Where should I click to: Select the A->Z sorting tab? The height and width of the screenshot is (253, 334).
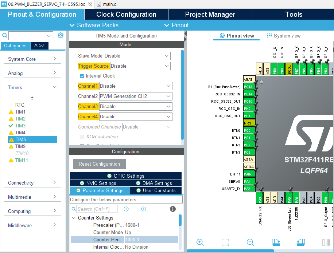(x=40, y=46)
